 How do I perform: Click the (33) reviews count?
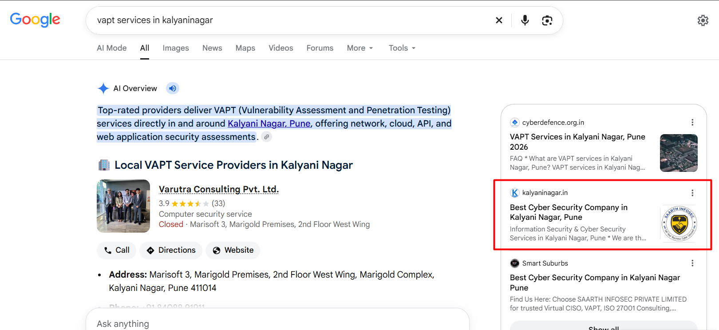(218, 203)
